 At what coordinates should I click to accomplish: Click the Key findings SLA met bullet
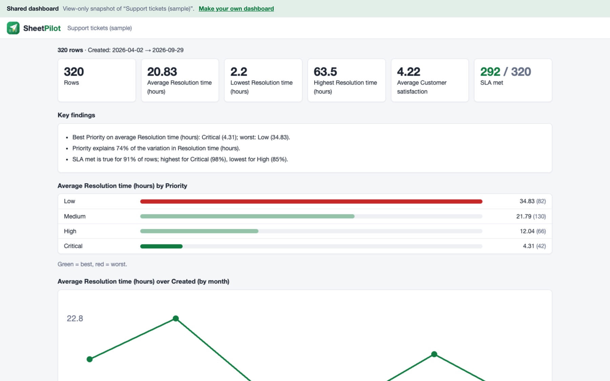pos(180,159)
